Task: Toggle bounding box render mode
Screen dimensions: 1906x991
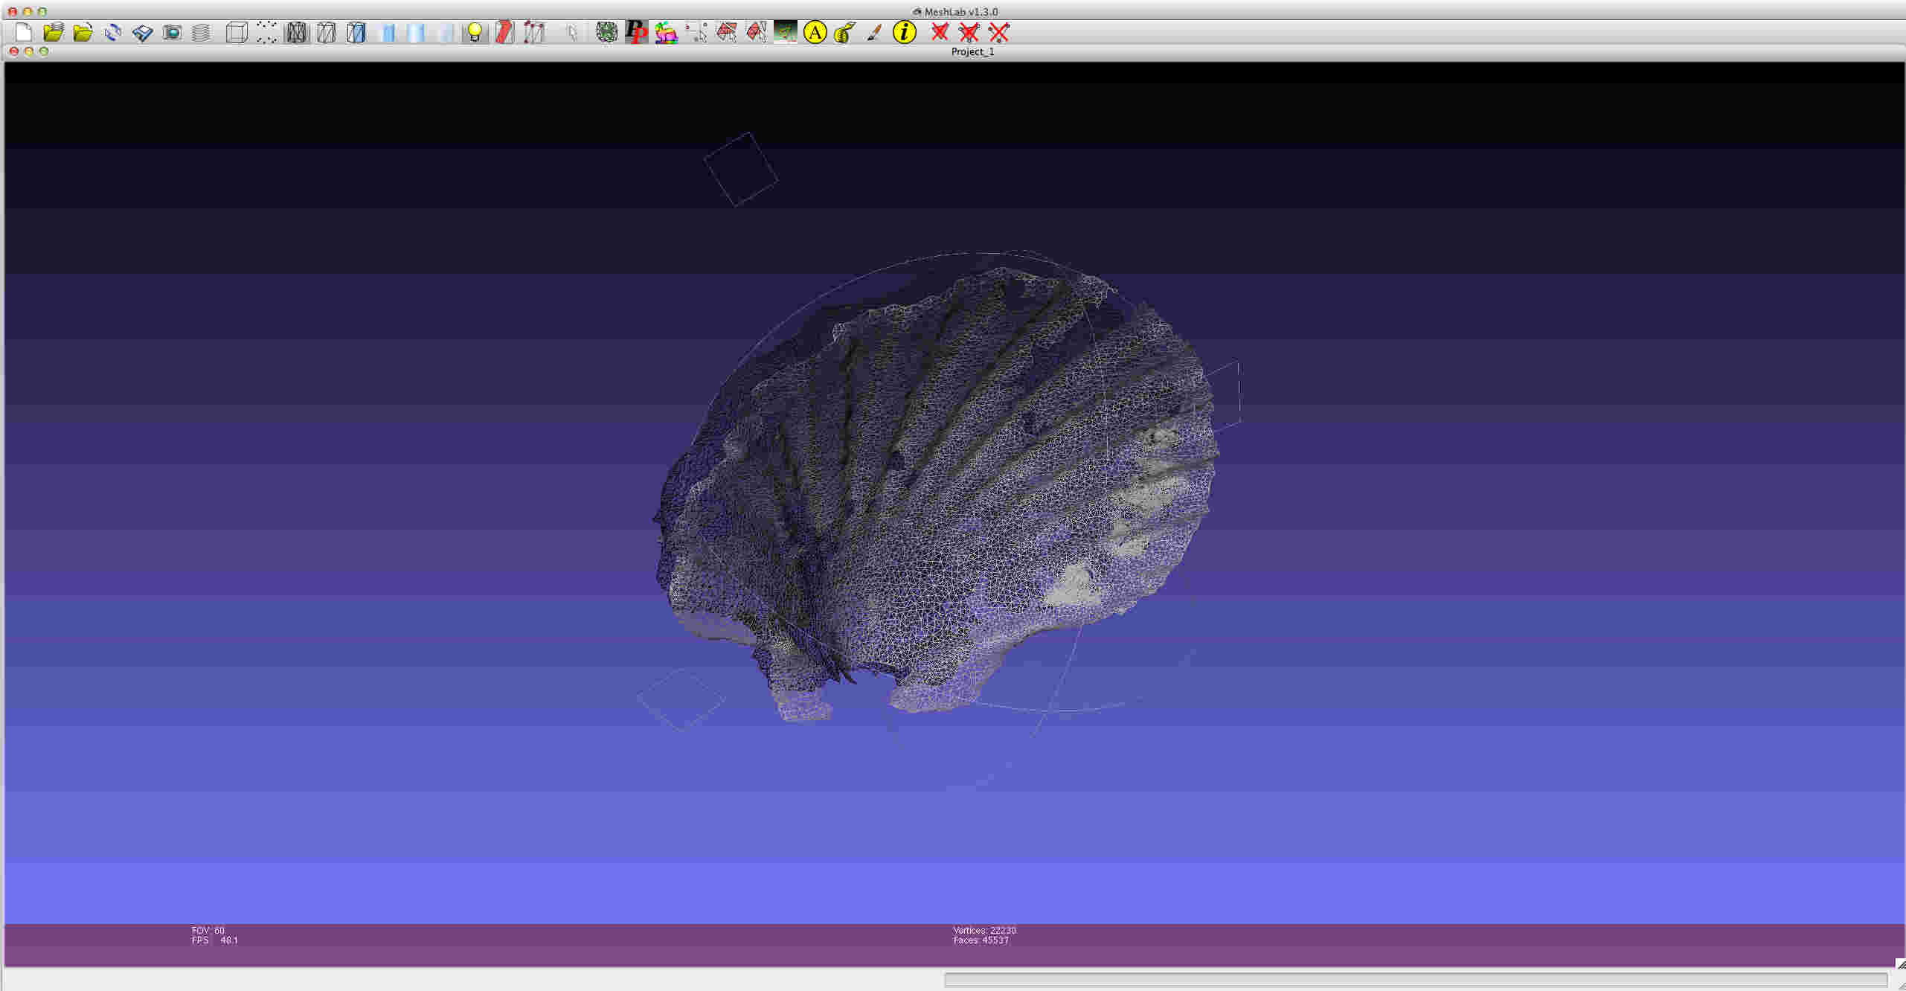Action: click(x=237, y=32)
